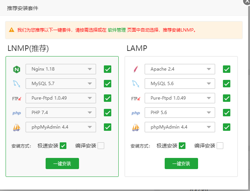Click the FTP icon in LAMP panel
Image resolution: width=250 pixels, height=191 pixels.
[136, 98]
